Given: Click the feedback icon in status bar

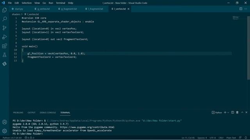Looking at the screenshot, I should point(240,138).
